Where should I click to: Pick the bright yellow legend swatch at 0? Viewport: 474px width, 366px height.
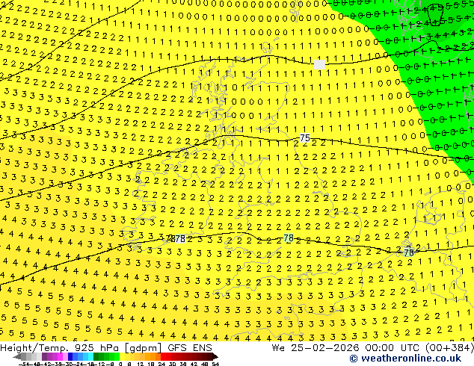pos(122,356)
